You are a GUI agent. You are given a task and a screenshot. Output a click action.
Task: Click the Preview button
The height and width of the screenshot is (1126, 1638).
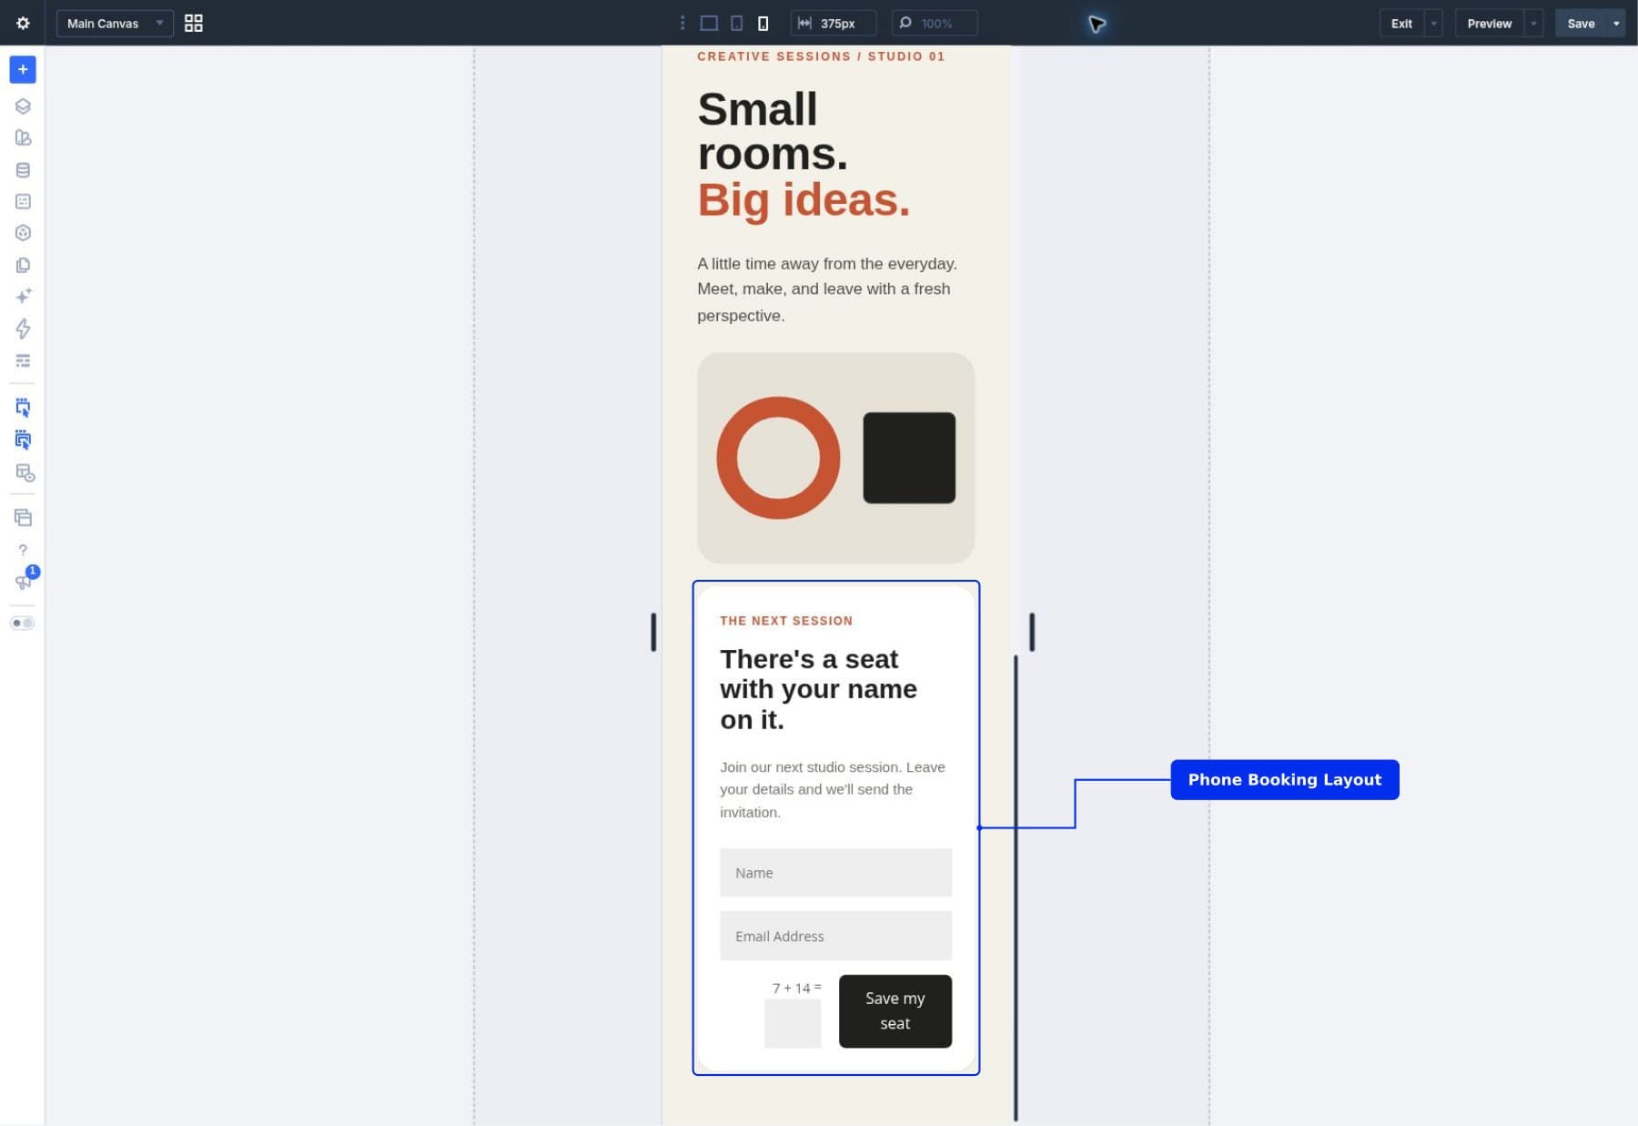[1490, 23]
